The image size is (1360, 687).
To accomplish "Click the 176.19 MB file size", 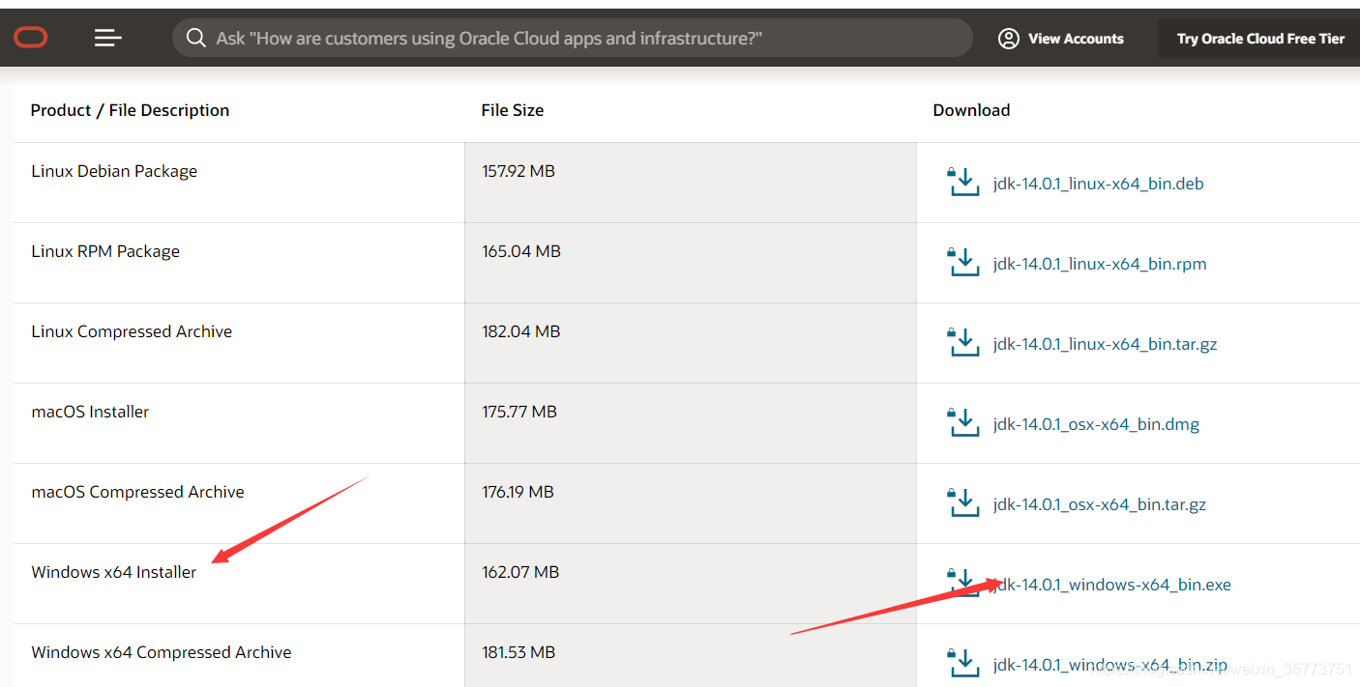I will (x=517, y=492).
